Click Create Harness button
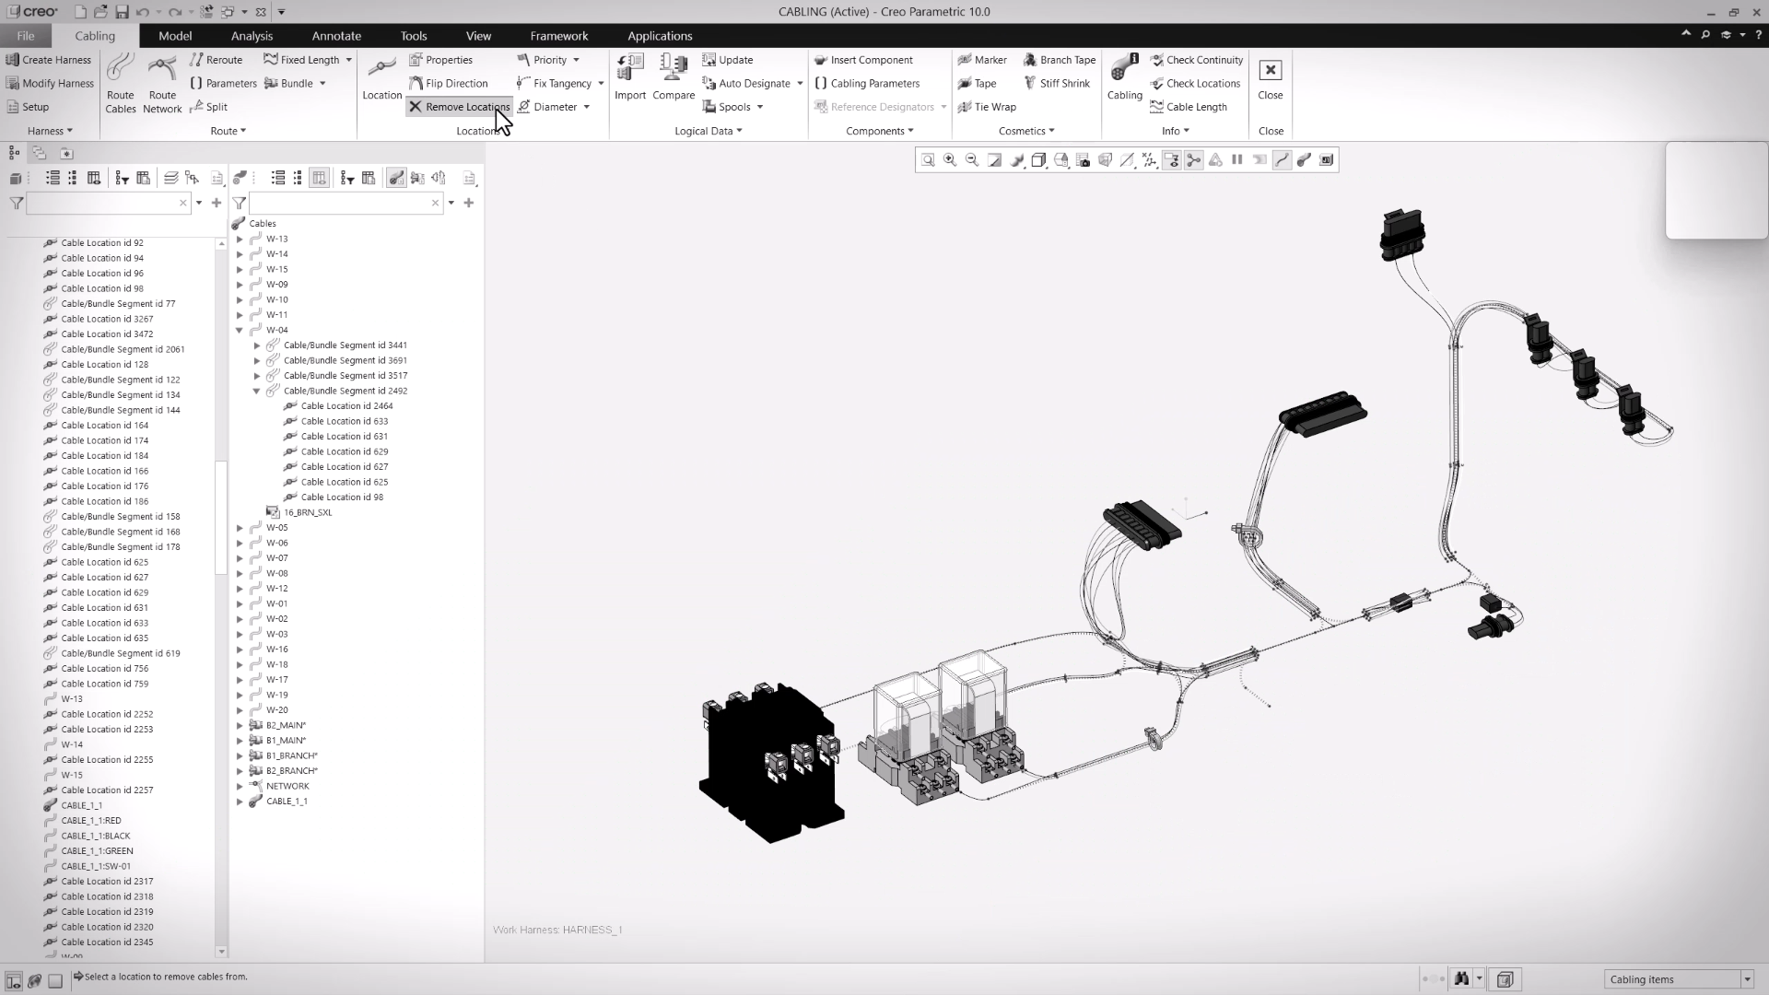 49,60
